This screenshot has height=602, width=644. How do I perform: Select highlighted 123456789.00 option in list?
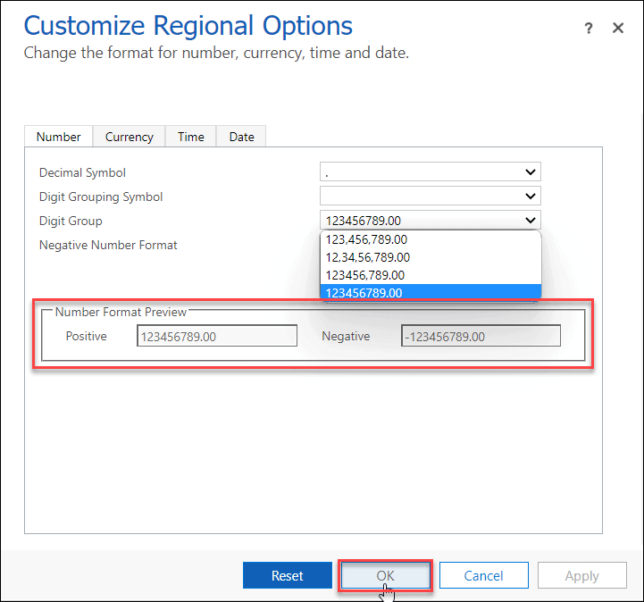coord(431,293)
